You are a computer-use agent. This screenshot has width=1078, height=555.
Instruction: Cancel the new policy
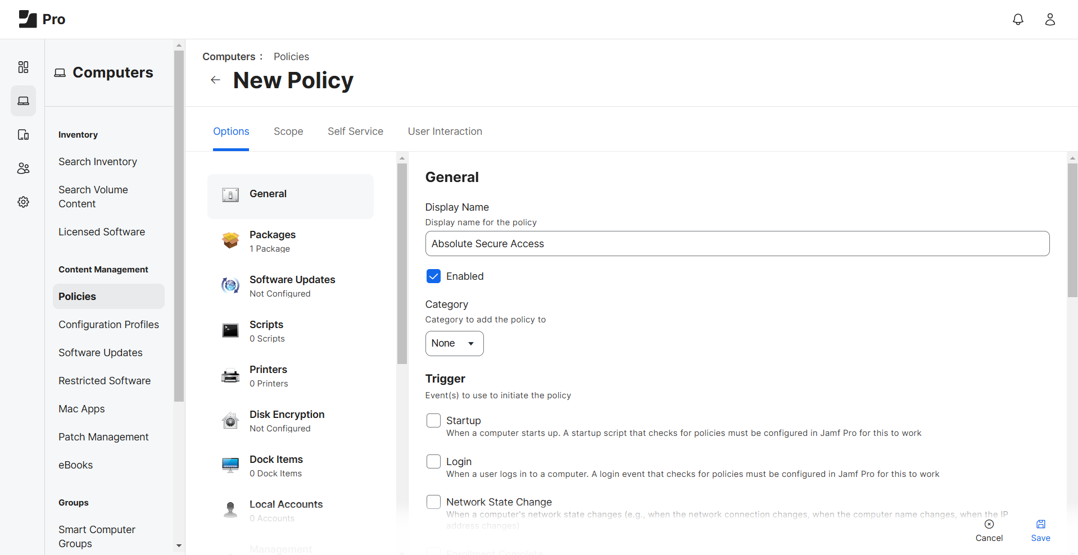pos(989,531)
